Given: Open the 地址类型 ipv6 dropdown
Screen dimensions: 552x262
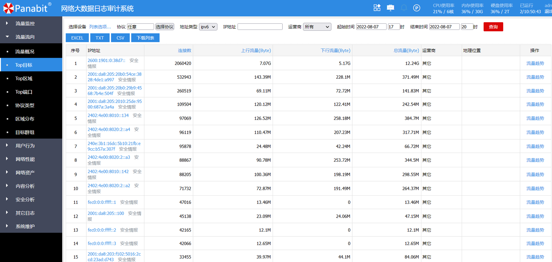Looking at the screenshot, I should 208,27.
